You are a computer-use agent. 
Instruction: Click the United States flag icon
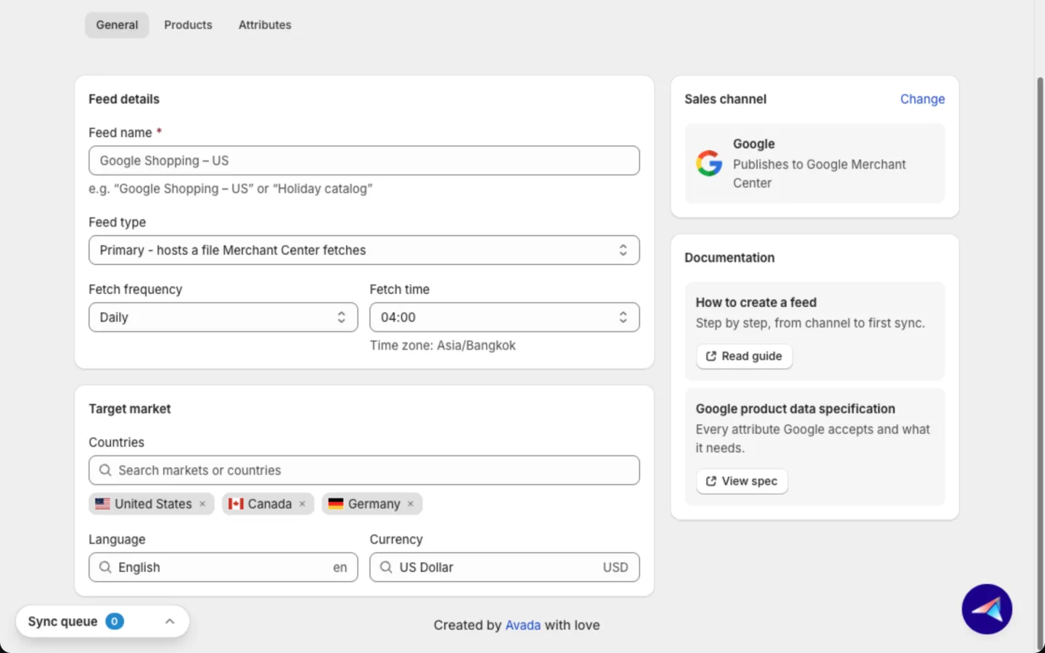click(x=103, y=504)
